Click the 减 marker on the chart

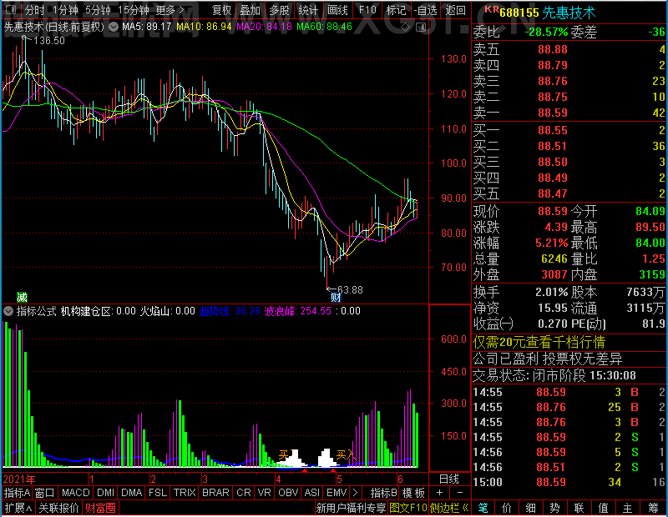(22, 297)
